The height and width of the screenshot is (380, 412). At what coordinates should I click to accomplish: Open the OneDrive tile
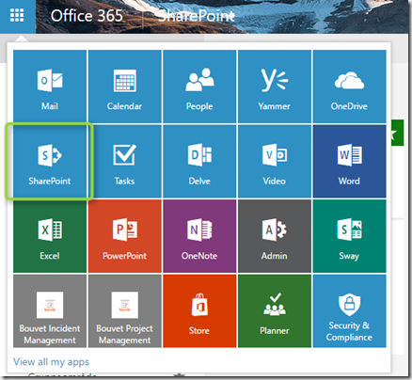349,87
